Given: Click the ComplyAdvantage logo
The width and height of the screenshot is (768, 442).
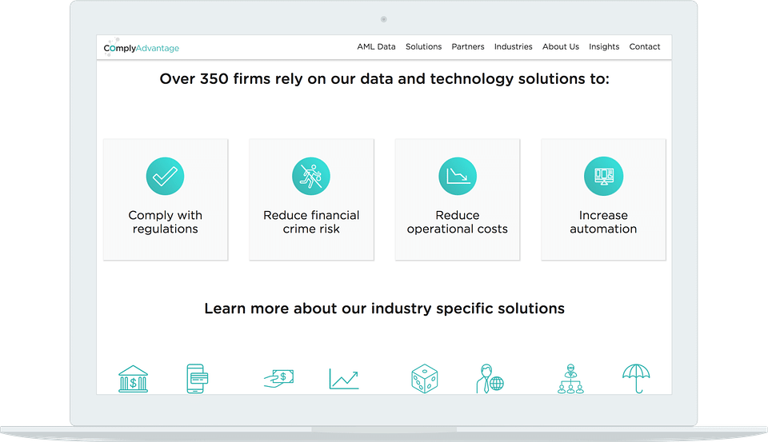Looking at the screenshot, I should (141, 47).
